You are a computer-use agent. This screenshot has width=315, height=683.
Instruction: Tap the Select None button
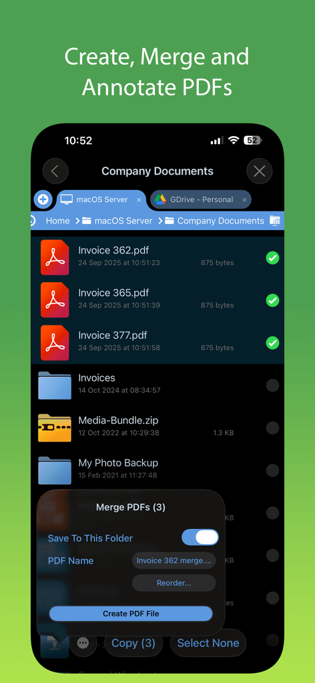tap(208, 643)
